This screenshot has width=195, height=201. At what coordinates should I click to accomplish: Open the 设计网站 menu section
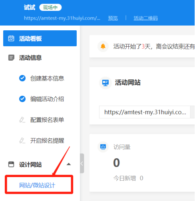(30, 164)
